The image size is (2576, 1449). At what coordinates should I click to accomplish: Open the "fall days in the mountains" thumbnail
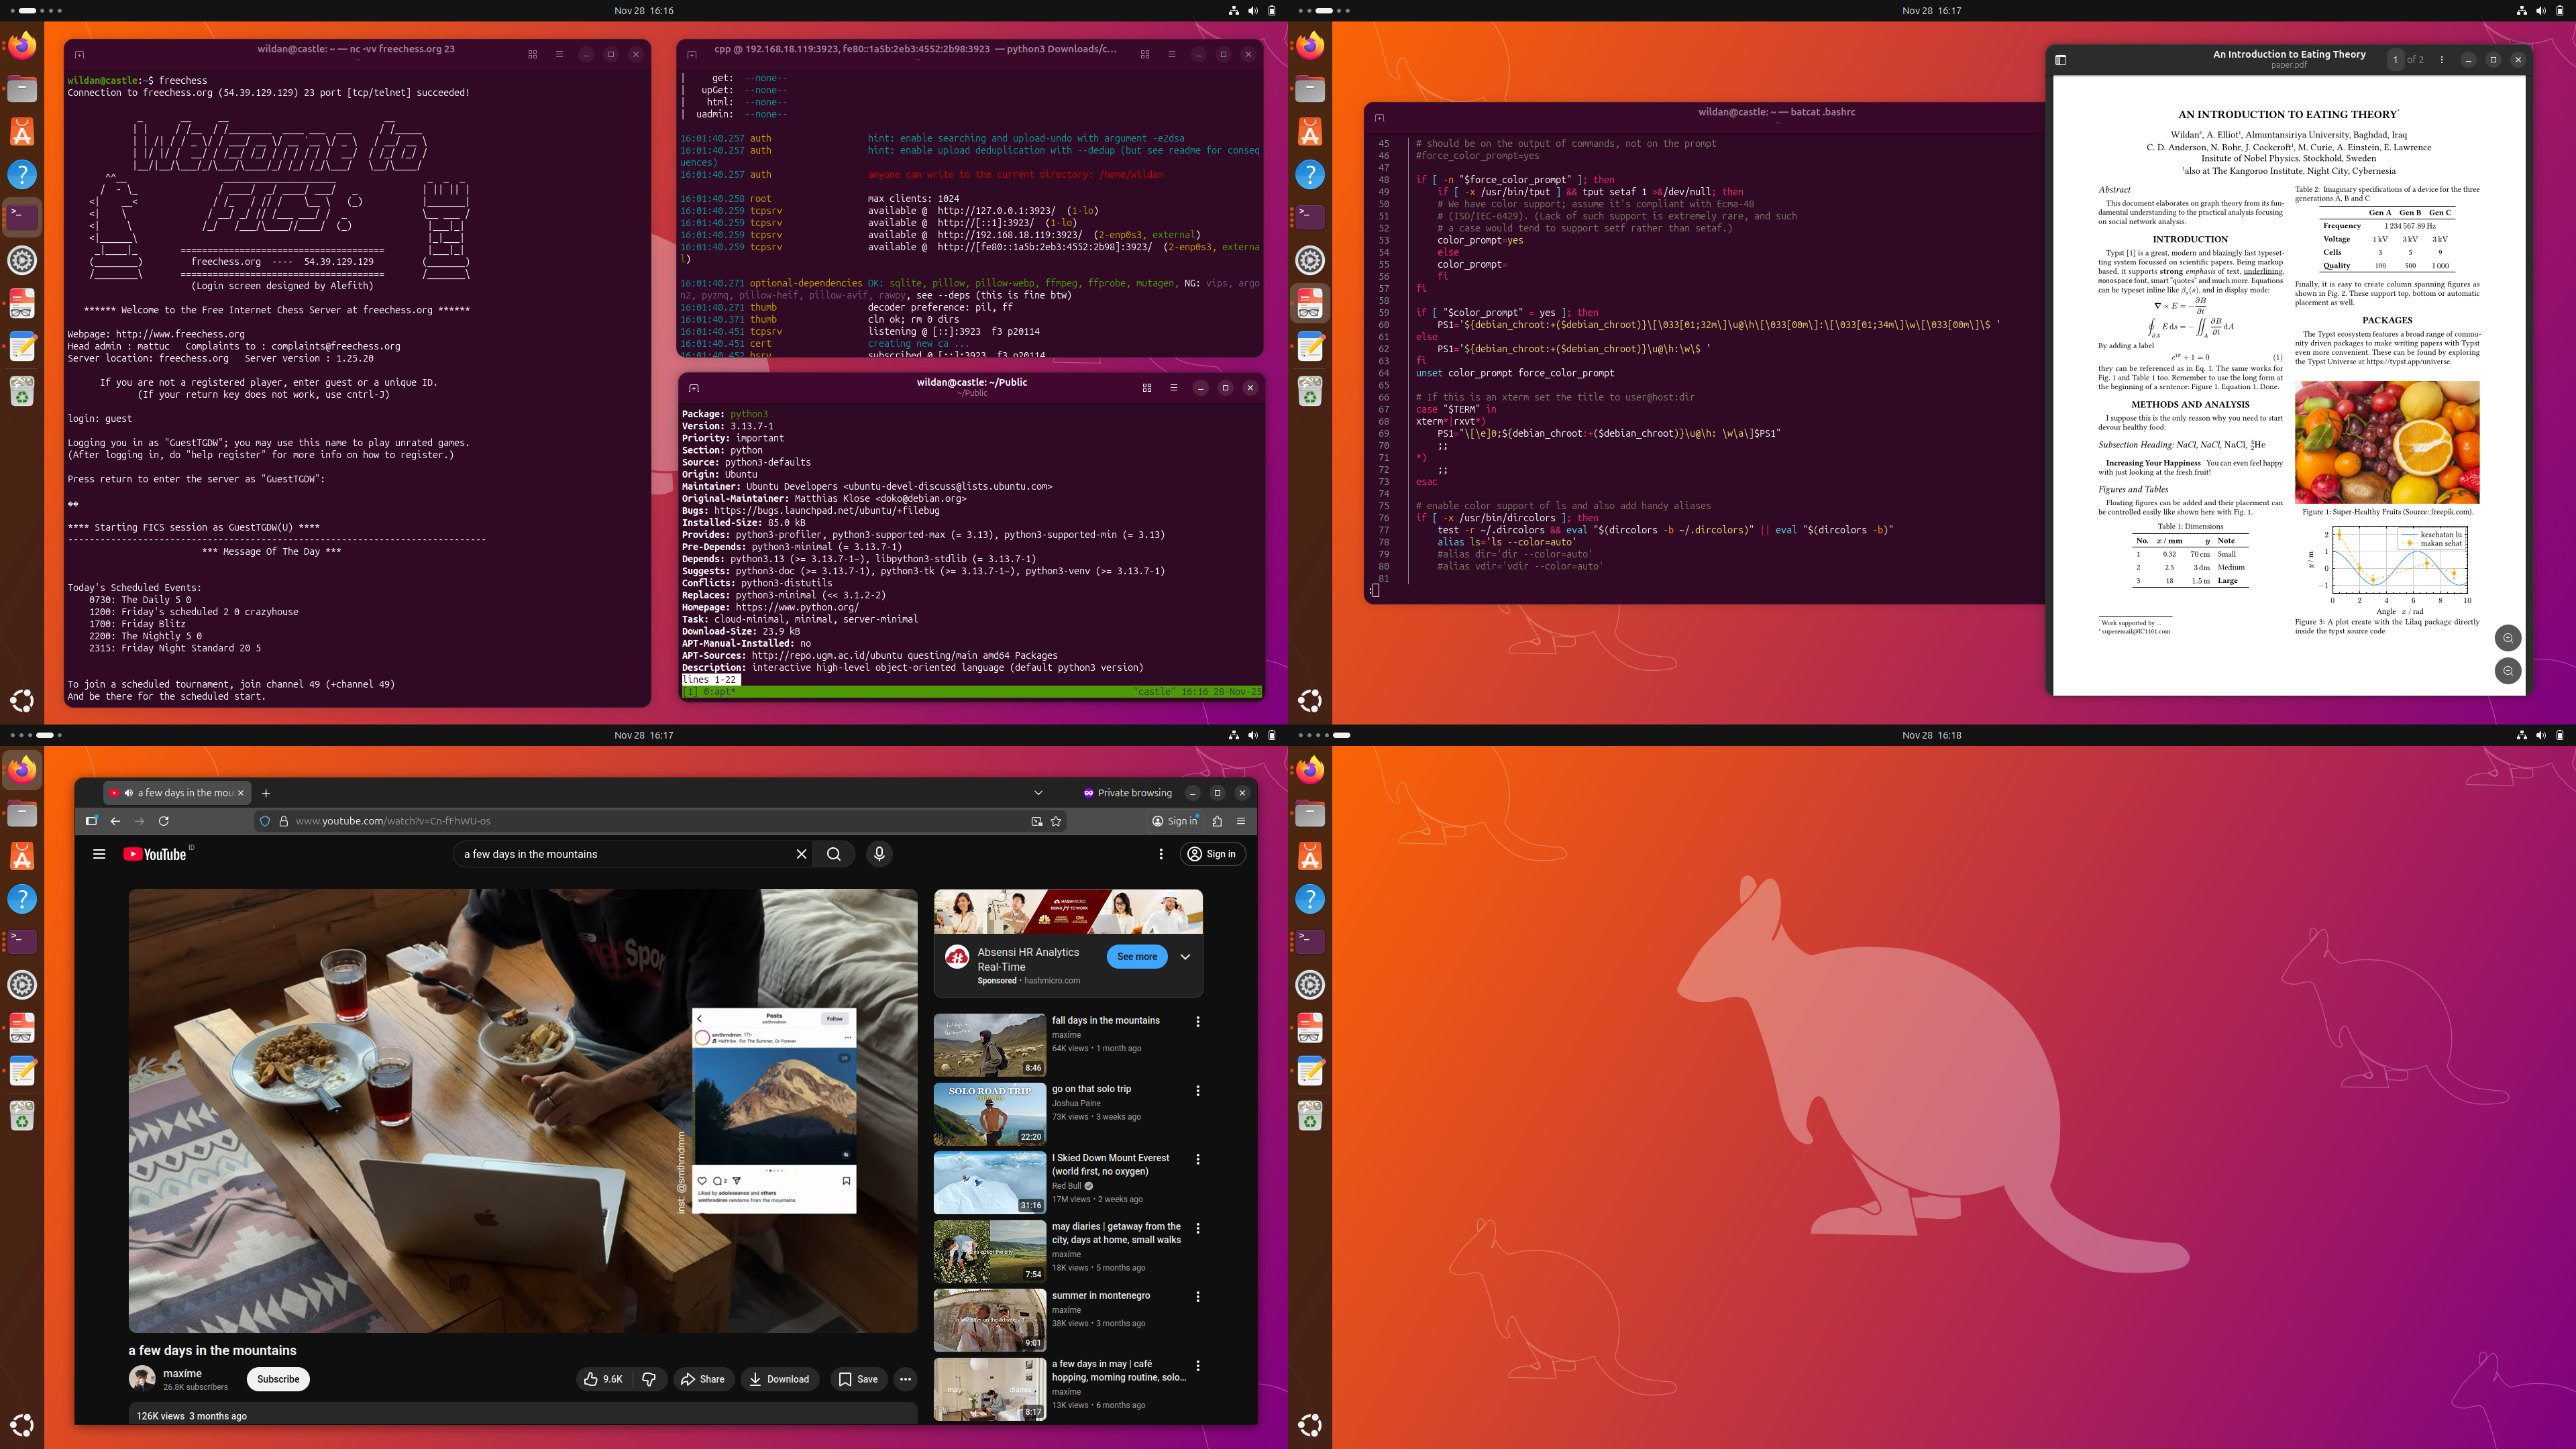coord(989,1045)
